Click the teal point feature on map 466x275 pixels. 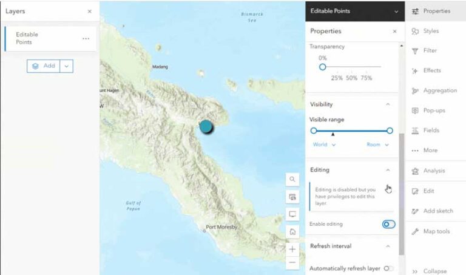pyautogui.click(x=206, y=127)
